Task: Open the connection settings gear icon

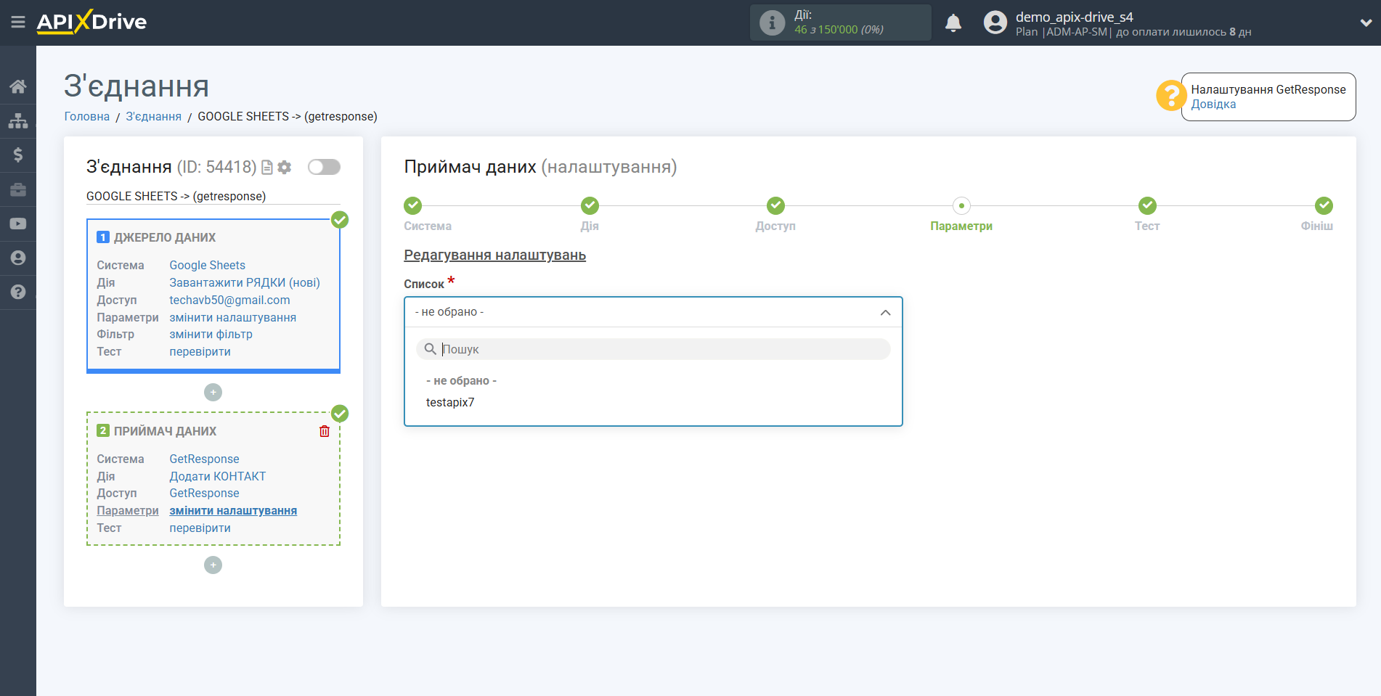Action: coord(285,168)
